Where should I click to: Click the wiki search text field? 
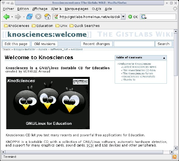(x=134, y=44)
